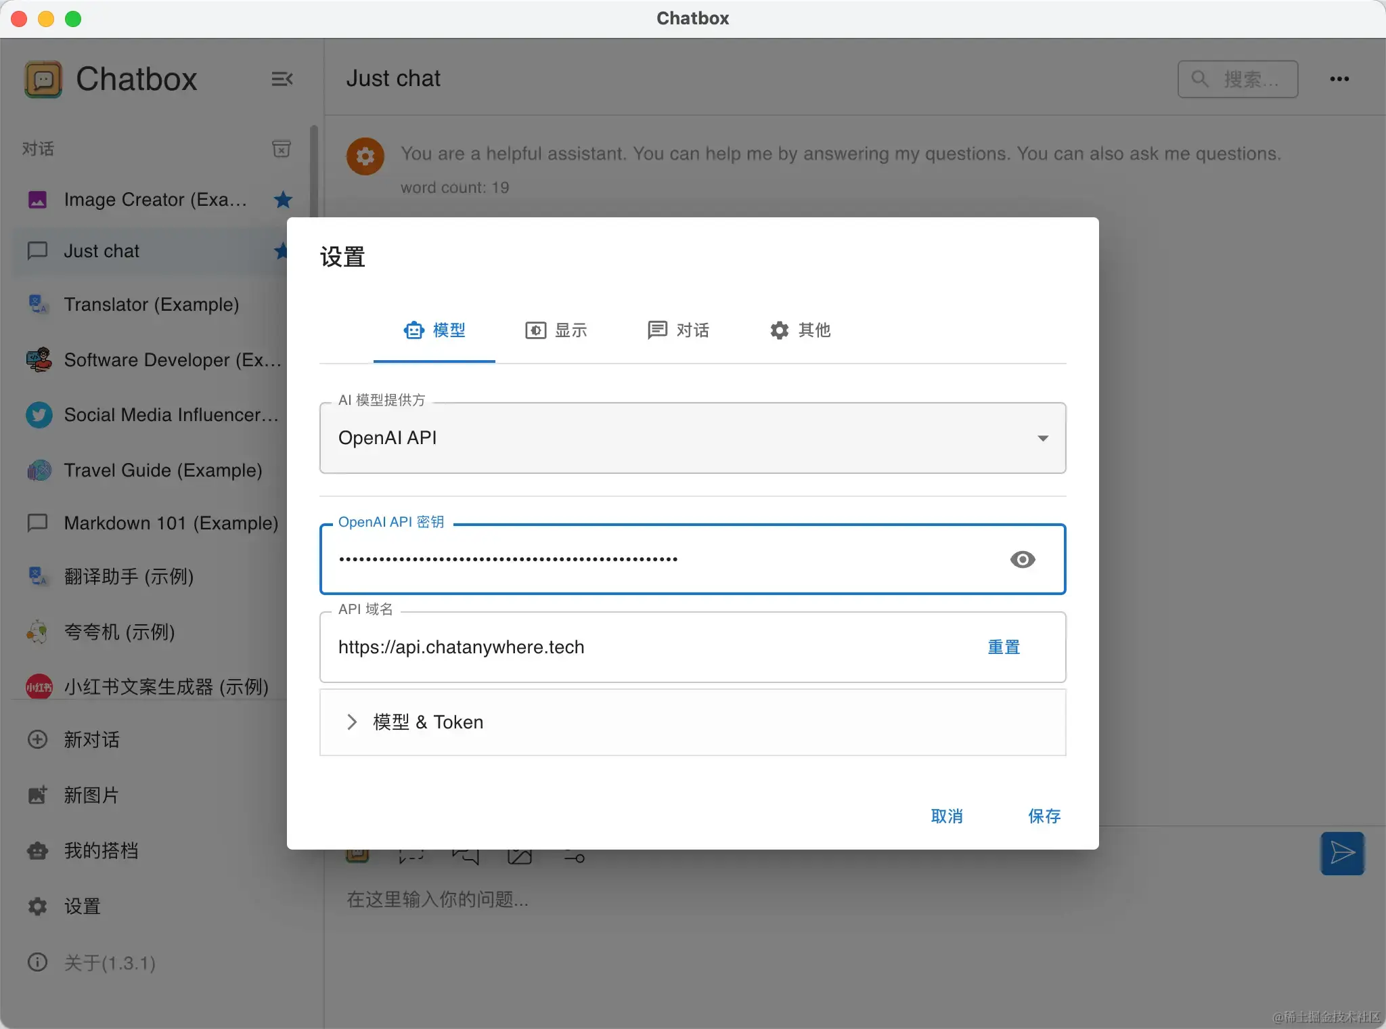The height and width of the screenshot is (1029, 1386).
Task: Toggle API key visibility with eye icon
Action: (1023, 559)
